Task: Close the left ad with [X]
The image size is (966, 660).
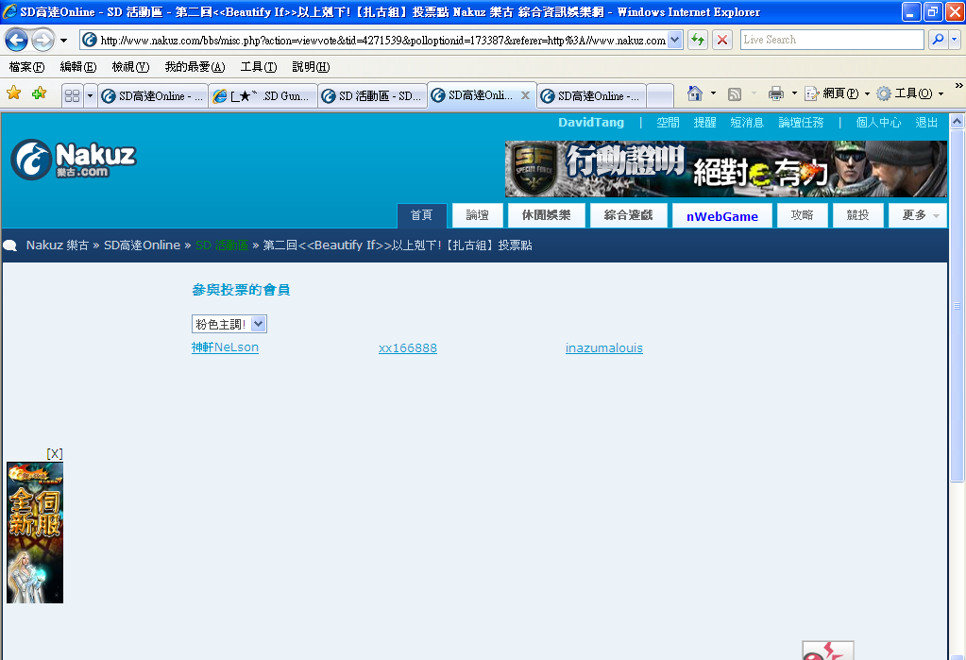Action: (54, 454)
